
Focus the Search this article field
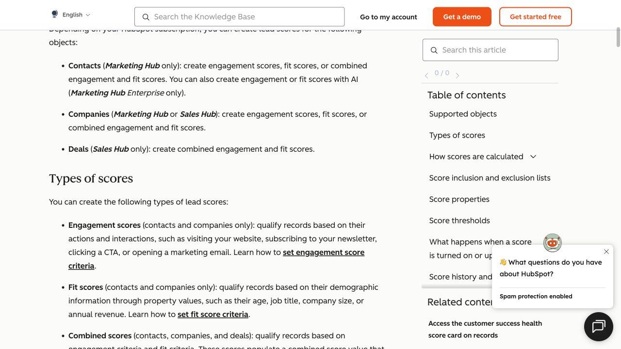pos(490,50)
